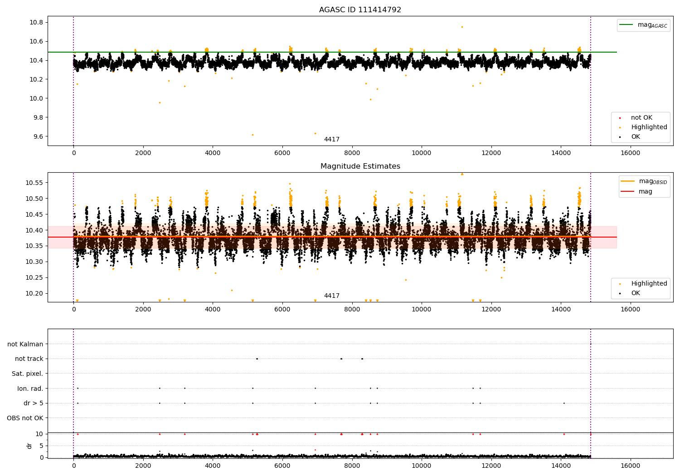
Task: Click the 'AGASC ID 111414792' plot title
Action: 360,10
